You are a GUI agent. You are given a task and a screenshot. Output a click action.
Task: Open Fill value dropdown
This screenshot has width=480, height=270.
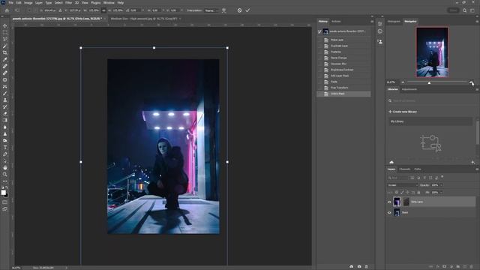click(x=441, y=193)
